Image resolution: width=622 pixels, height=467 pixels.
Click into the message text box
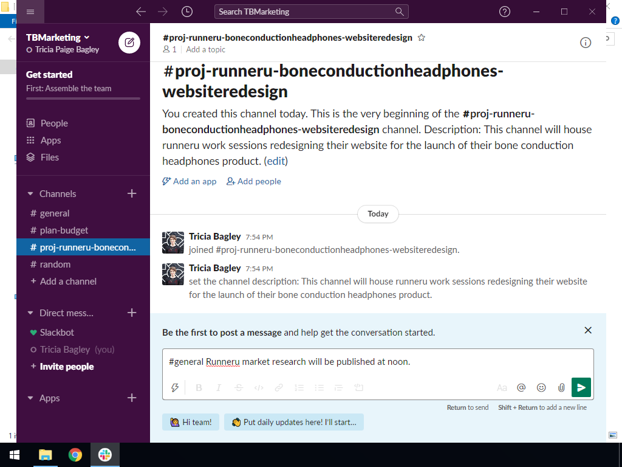(x=378, y=362)
